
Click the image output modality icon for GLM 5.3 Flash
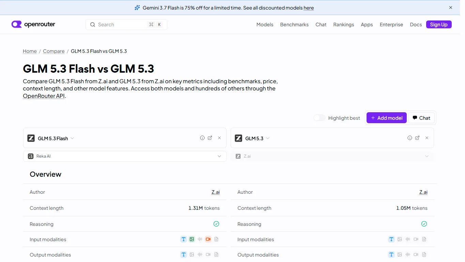point(192,254)
